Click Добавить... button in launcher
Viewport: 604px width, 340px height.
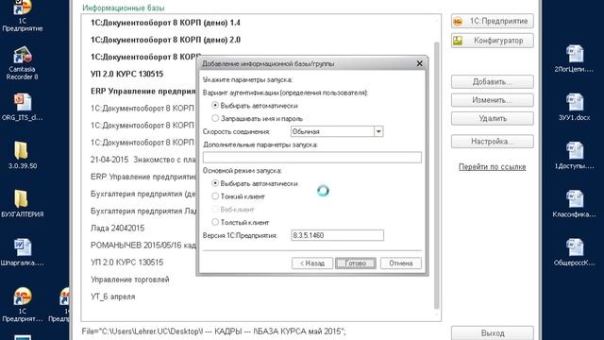point(493,82)
